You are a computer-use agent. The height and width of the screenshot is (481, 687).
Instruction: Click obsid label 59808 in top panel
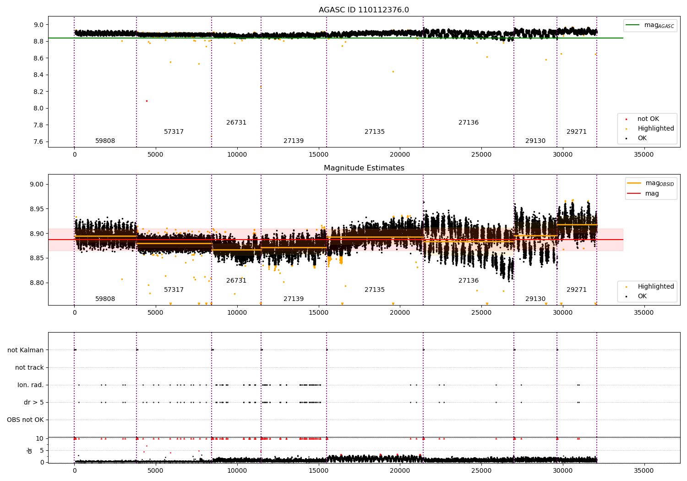point(105,141)
